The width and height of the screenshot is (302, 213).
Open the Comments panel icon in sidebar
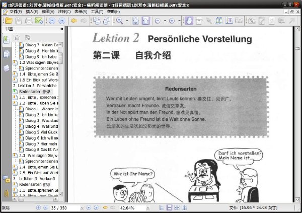point(7,179)
